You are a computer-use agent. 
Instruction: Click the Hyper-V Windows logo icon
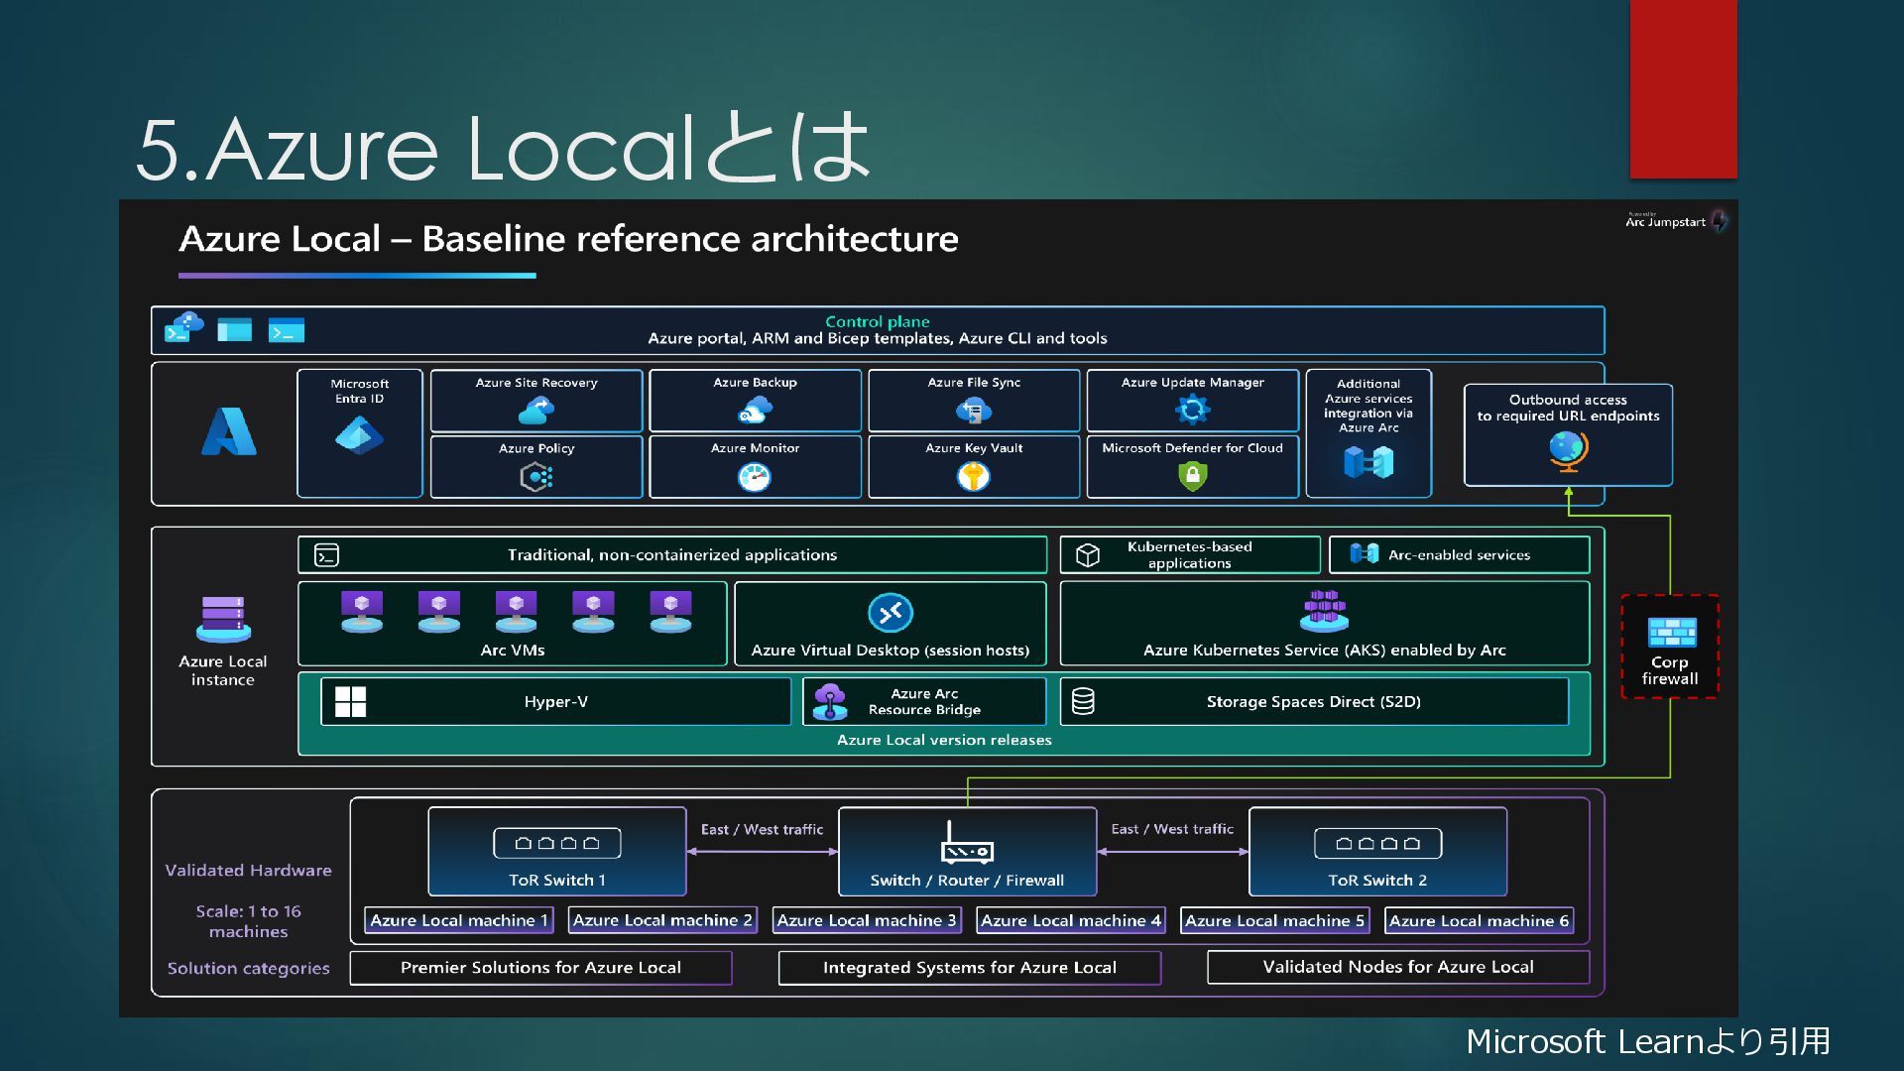[x=350, y=701]
